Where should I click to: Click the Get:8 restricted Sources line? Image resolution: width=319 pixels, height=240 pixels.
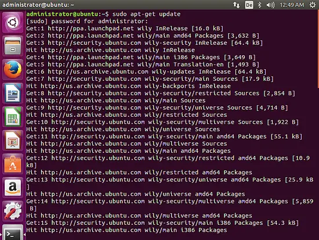tap(161, 93)
